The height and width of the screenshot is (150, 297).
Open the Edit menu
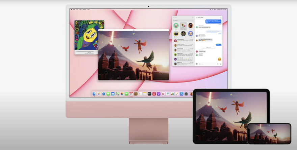77,9
